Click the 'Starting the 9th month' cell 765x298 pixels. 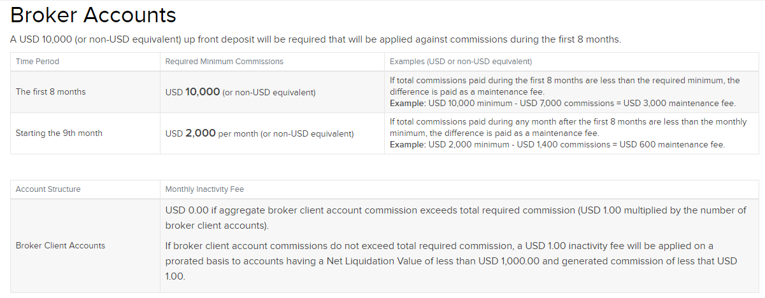click(x=59, y=133)
